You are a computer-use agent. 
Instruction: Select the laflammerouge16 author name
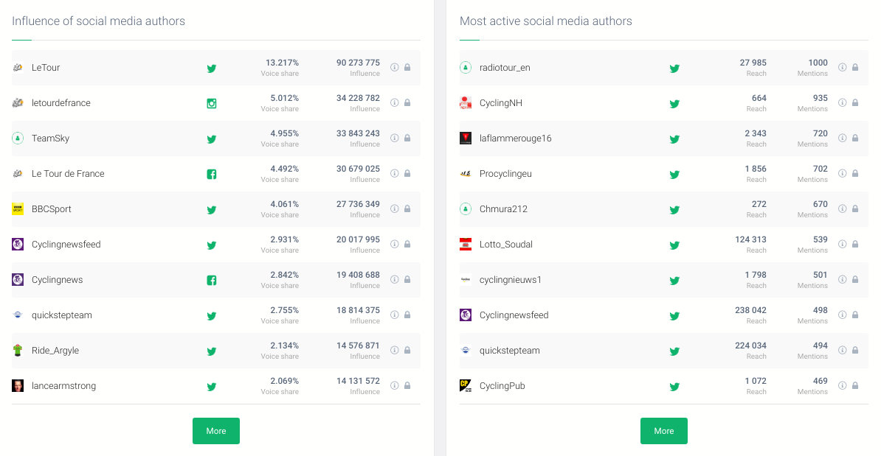(515, 138)
